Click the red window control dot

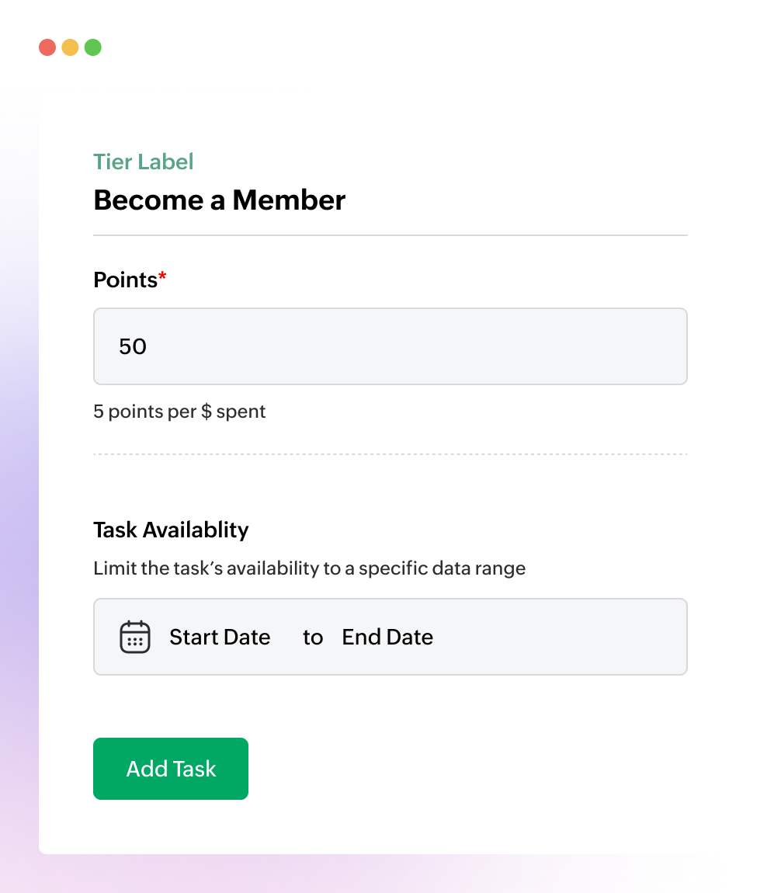click(47, 47)
